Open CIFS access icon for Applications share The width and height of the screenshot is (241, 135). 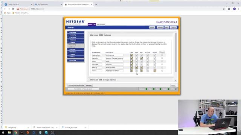tap(131, 55)
